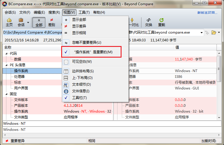Select the 处理器 row in left pane
224x145 pixels.
pyautogui.click(x=32, y=77)
